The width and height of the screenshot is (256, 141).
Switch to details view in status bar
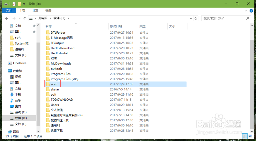pyautogui.click(x=245, y=136)
